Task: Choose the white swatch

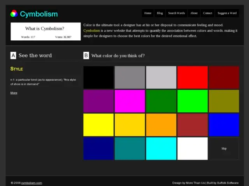Action: tap(193, 148)
